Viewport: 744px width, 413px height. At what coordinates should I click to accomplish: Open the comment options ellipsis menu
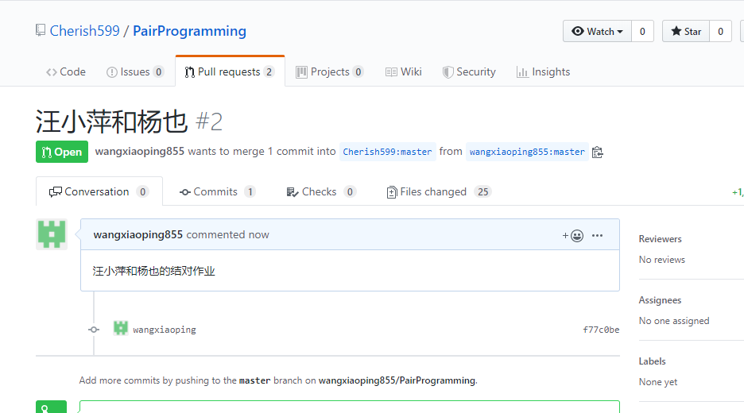(x=598, y=235)
